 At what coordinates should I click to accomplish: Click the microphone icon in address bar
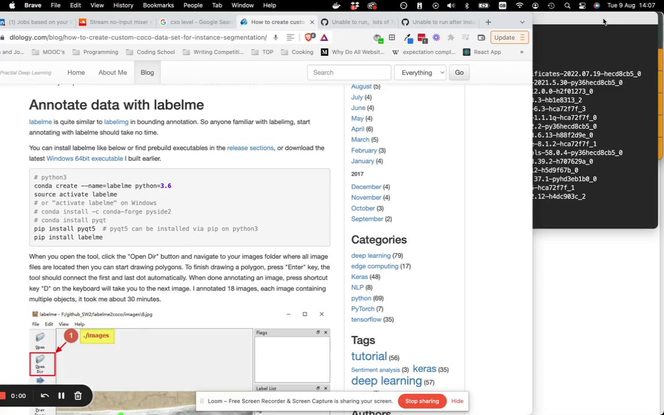tap(276, 37)
